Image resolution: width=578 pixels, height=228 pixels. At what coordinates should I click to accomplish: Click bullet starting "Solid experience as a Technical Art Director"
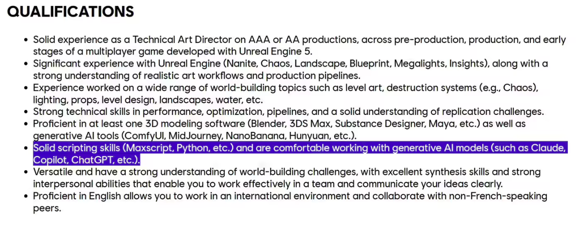[x=300, y=45]
